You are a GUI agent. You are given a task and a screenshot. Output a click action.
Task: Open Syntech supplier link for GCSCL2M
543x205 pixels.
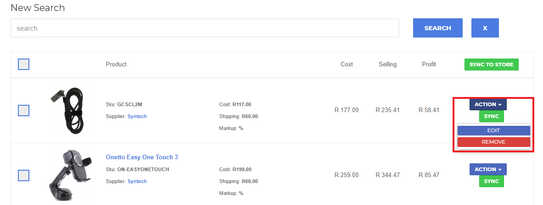point(137,116)
